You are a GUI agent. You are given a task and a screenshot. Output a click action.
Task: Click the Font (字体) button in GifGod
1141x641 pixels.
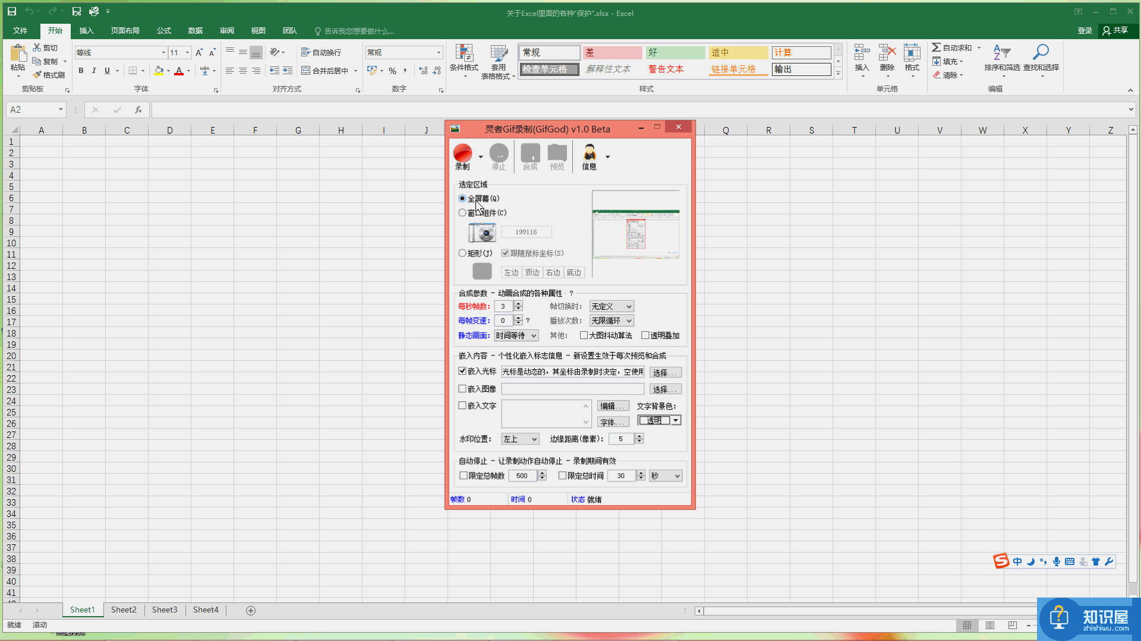pos(613,422)
